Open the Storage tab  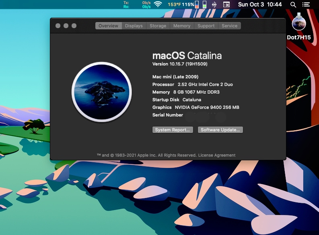158,26
